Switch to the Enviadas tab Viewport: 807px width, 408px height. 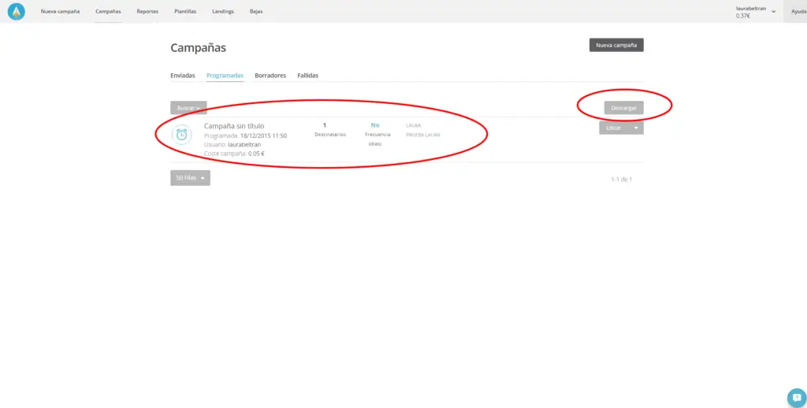pyautogui.click(x=183, y=76)
